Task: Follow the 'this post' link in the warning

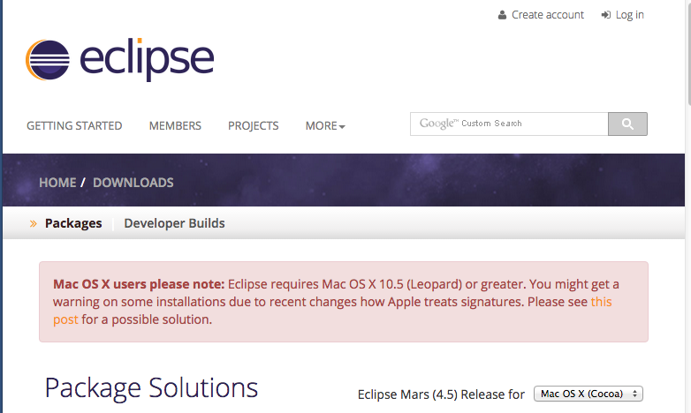Action: click(601, 302)
